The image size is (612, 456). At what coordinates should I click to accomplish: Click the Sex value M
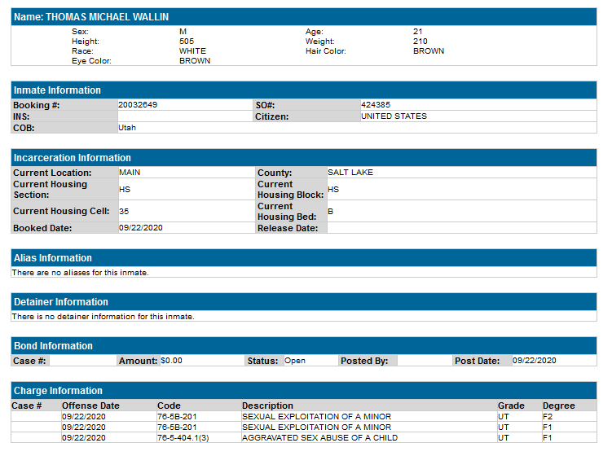(x=183, y=32)
